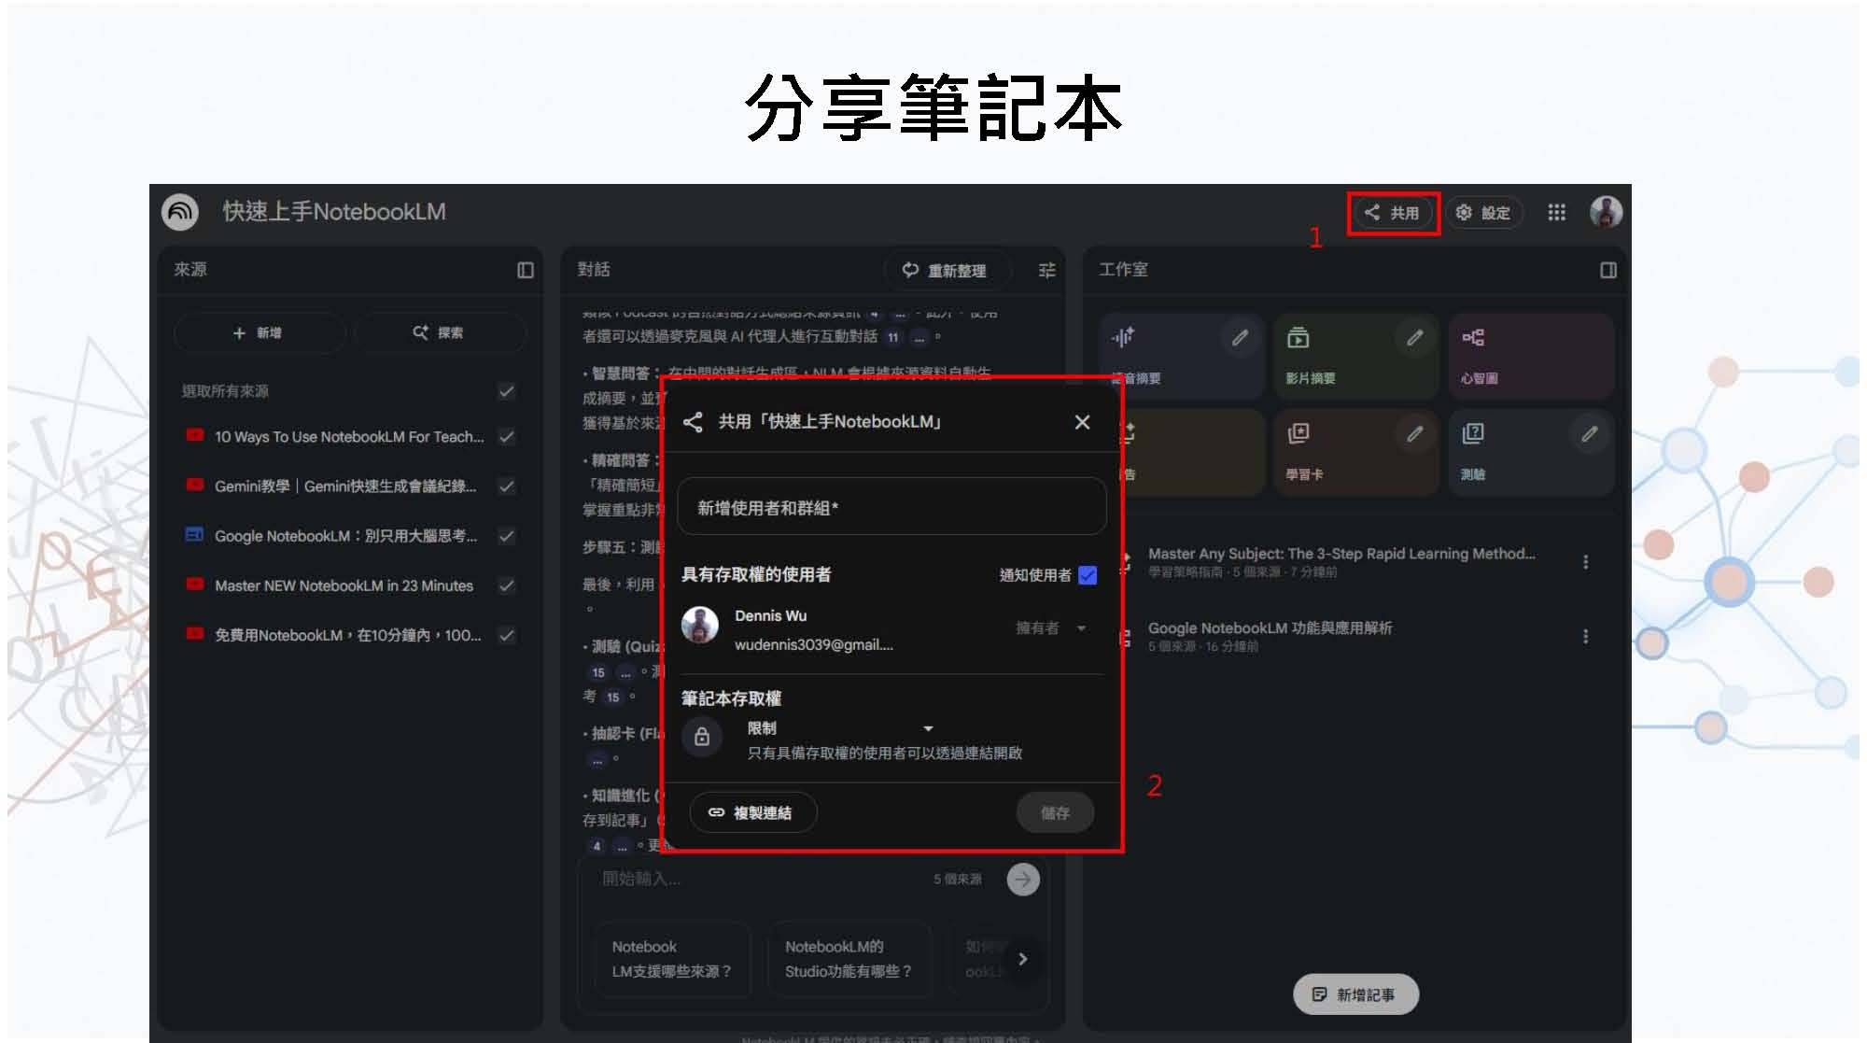Collapse the 工作室 panel with its panel icon
1867x1043 pixels.
(1608, 270)
